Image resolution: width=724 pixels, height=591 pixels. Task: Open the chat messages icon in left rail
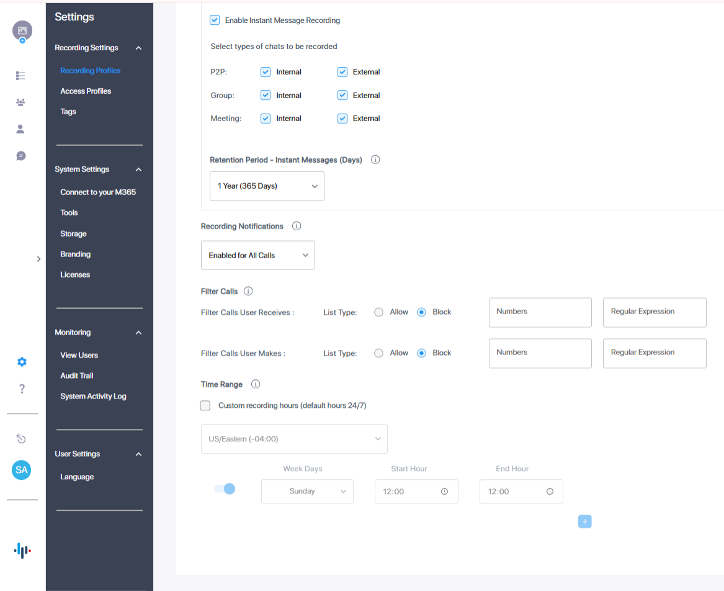point(20,156)
